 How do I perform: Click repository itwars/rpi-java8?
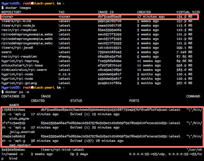(17, 48)
